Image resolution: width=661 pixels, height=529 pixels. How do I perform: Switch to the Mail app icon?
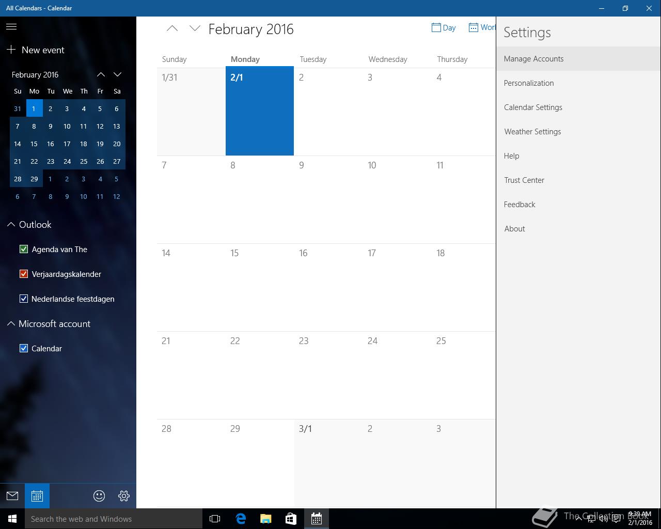12,496
